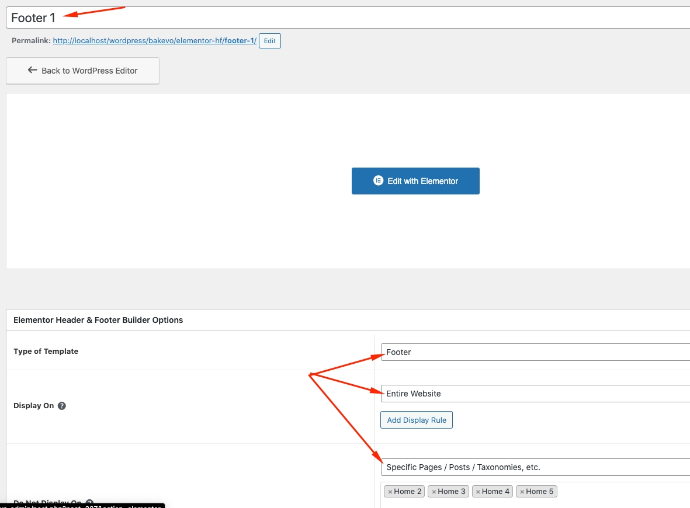Click the Display On help icon

(x=62, y=406)
